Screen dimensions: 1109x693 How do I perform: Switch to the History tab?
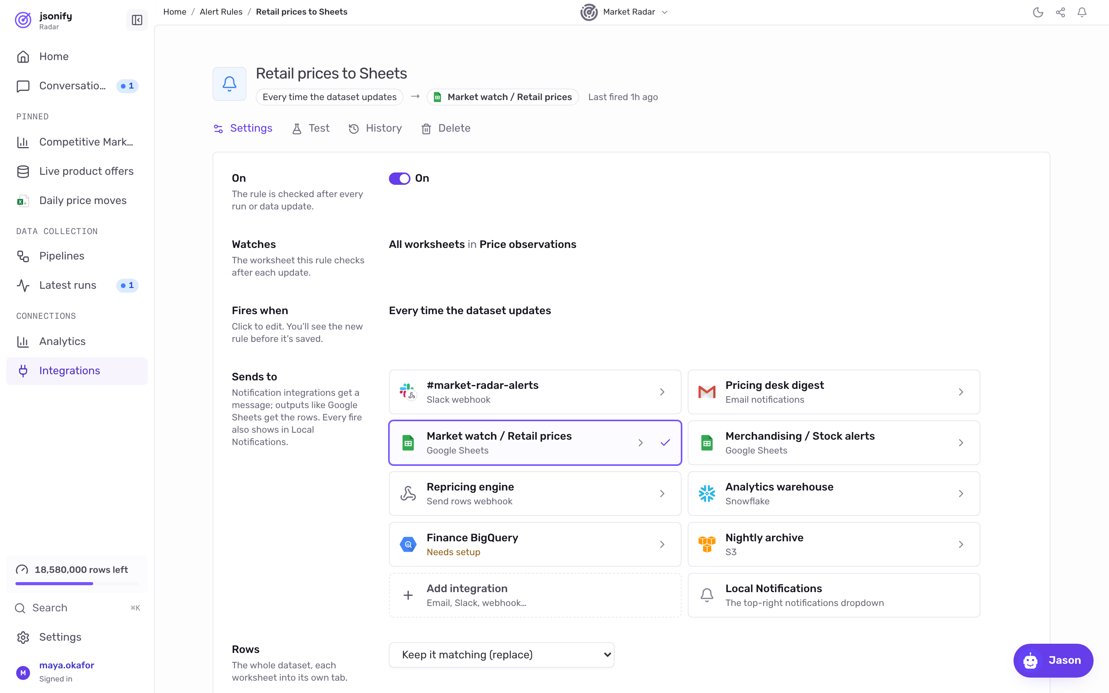tap(375, 128)
